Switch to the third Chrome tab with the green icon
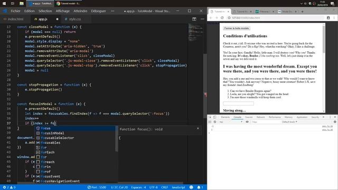338x190 pixels. tap(265, 12)
